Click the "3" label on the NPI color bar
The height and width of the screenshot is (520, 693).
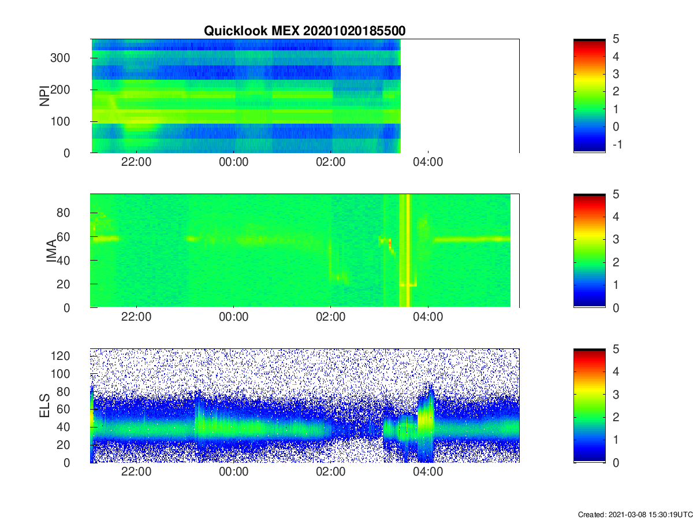point(616,74)
